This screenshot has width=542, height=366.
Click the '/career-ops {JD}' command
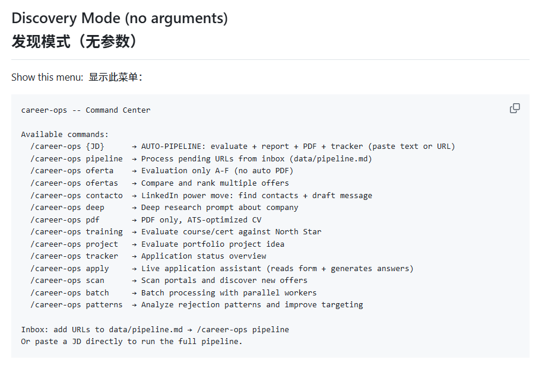[x=68, y=147]
